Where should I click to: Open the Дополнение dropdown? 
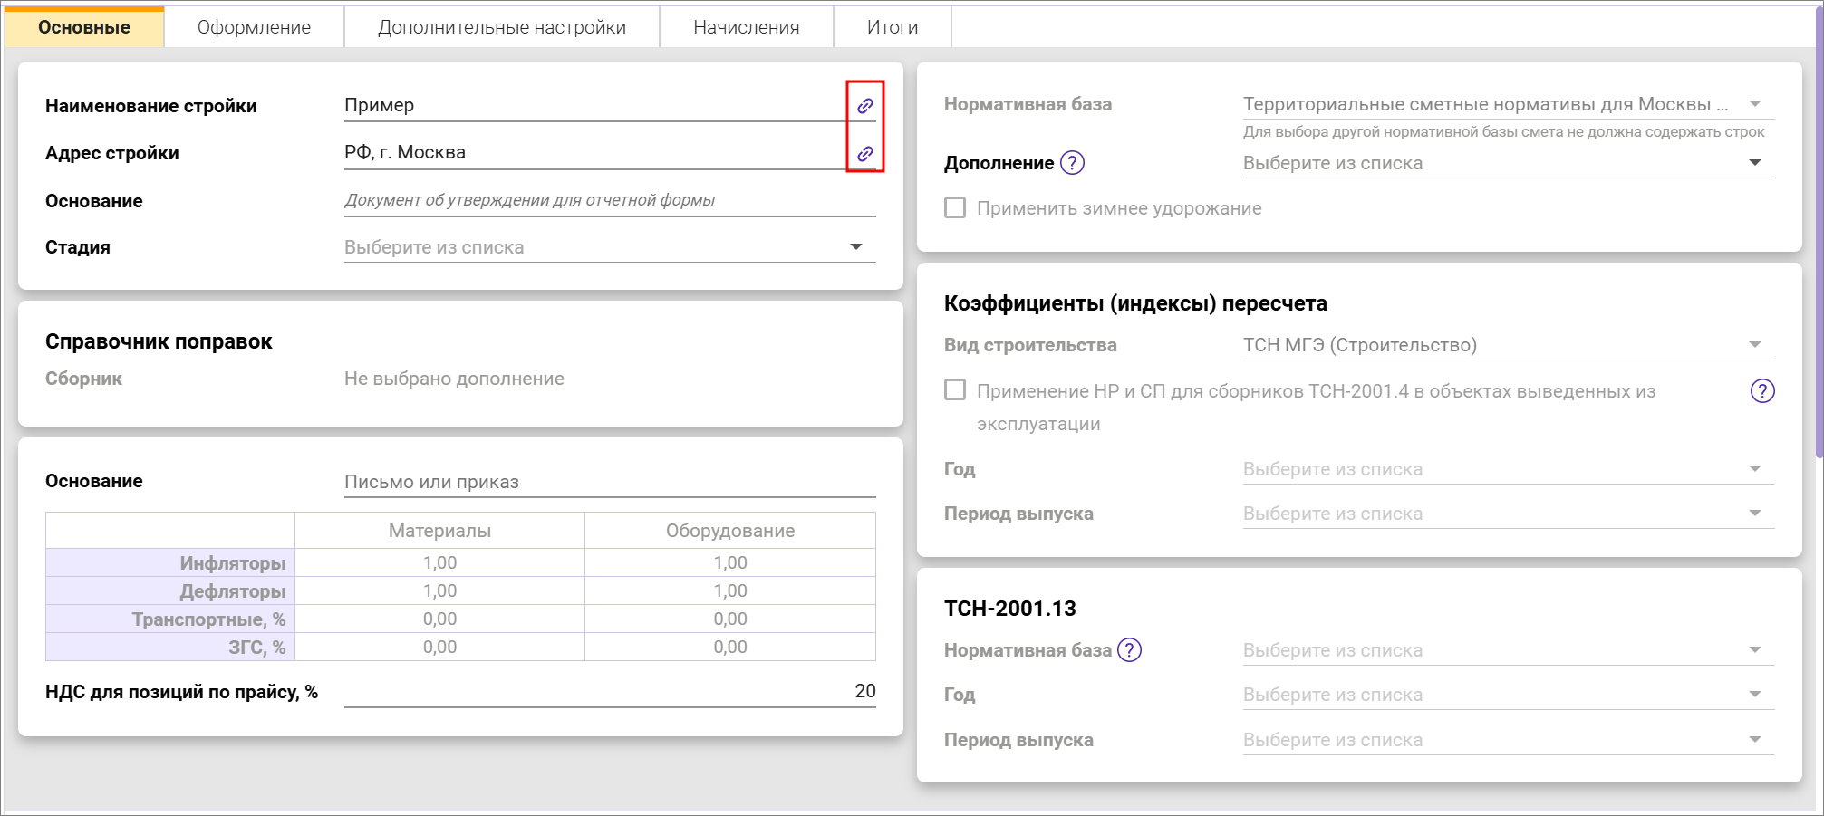tap(1754, 163)
